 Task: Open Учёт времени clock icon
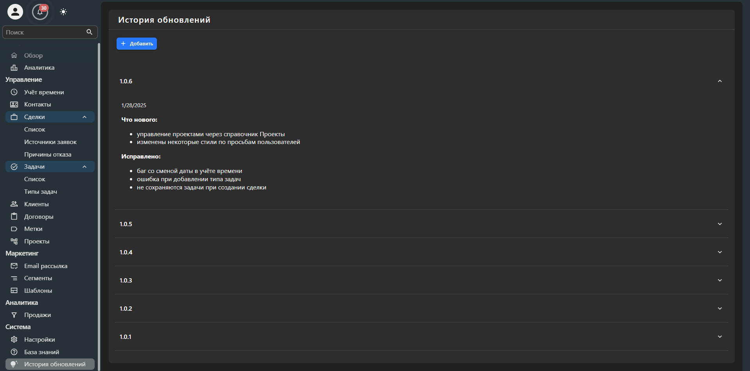click(14, 92)
